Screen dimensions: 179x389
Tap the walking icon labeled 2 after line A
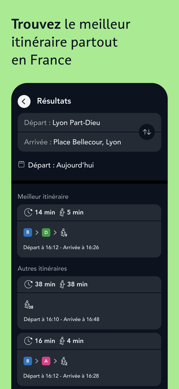pyautogui.click(x=64, y=361)
